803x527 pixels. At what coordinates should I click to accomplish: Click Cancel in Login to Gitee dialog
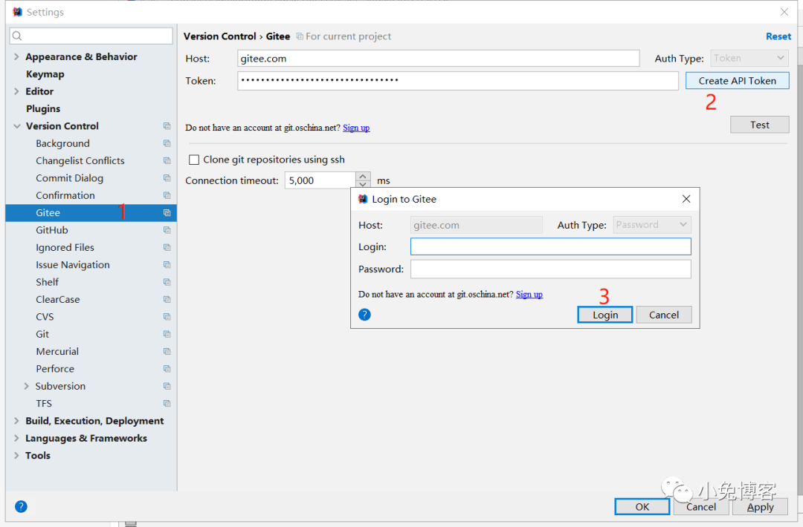click(x=664, y=315)
